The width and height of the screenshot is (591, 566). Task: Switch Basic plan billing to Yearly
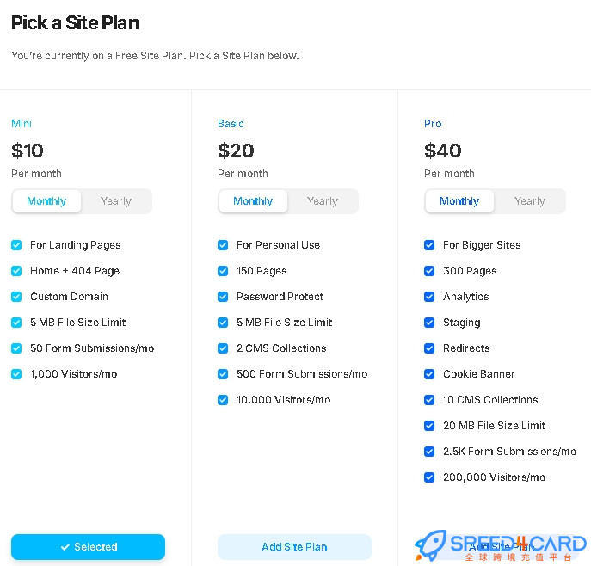323,201
